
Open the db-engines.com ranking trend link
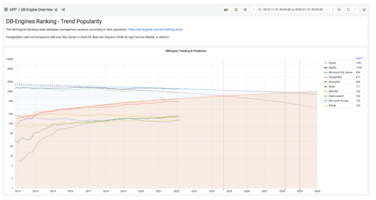click(x=155, y=29)
